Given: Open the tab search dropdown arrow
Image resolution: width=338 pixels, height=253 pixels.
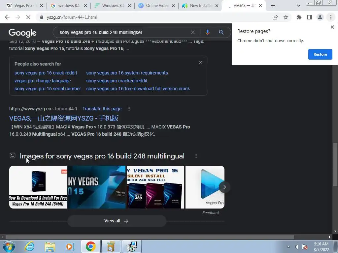Looking at the screenshot, I should [298, 6].
